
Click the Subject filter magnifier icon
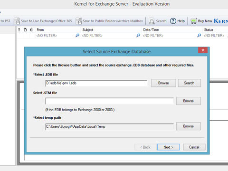coord(138,36)
